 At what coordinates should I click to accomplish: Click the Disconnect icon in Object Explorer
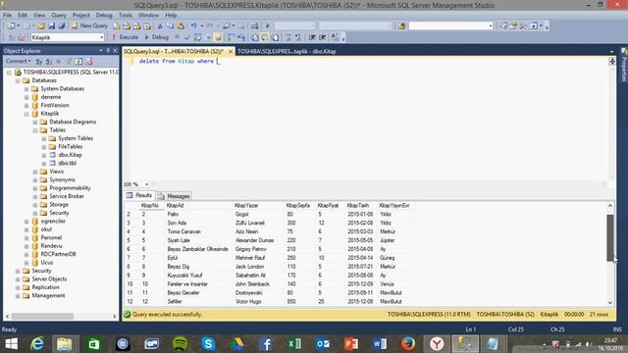tap(49, 61)
